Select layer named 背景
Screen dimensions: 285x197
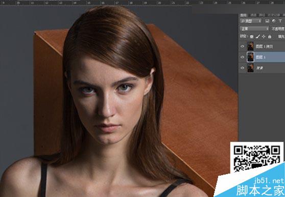point(259,68)
